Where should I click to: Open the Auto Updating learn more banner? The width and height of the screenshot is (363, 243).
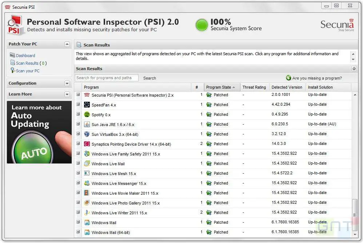click(39, 132)
